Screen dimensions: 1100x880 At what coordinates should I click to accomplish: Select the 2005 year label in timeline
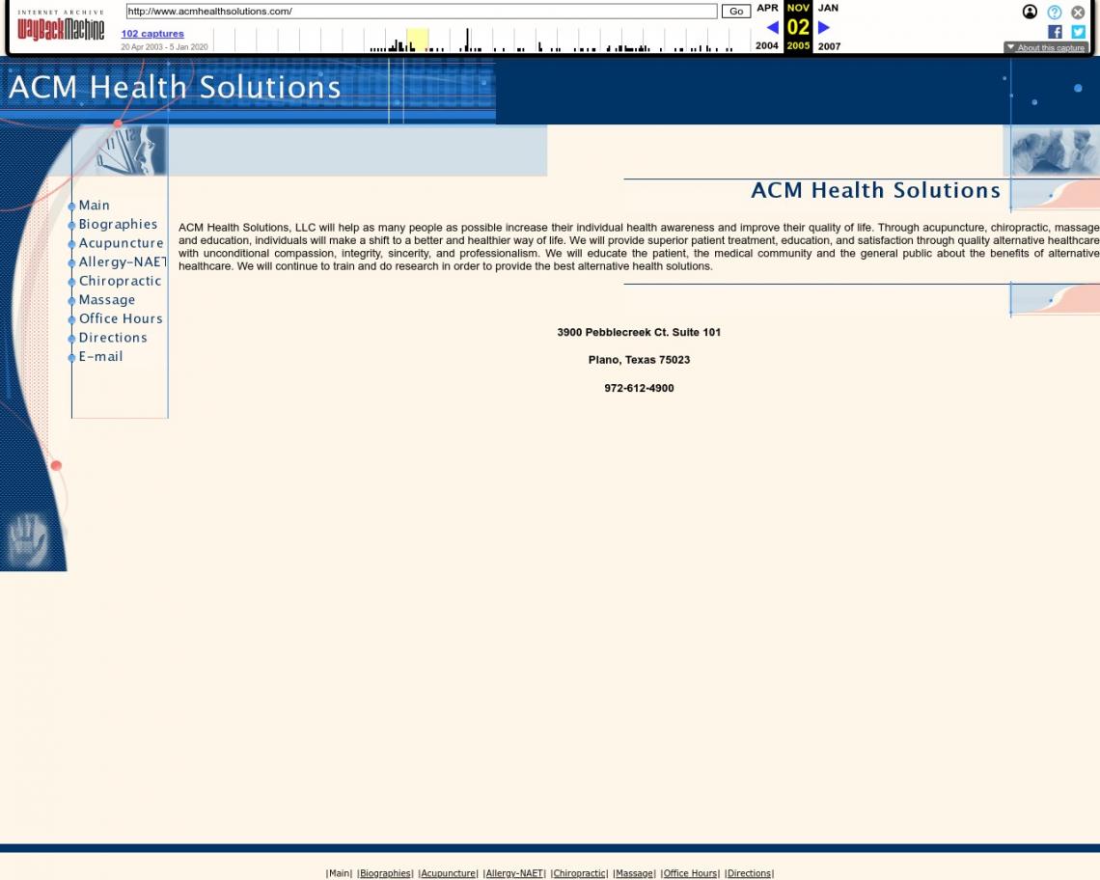[x=798, y=45]
